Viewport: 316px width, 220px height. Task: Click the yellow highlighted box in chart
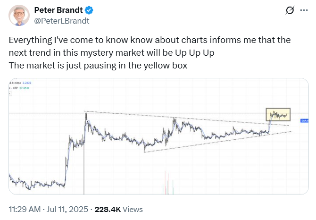pos(278,115)
